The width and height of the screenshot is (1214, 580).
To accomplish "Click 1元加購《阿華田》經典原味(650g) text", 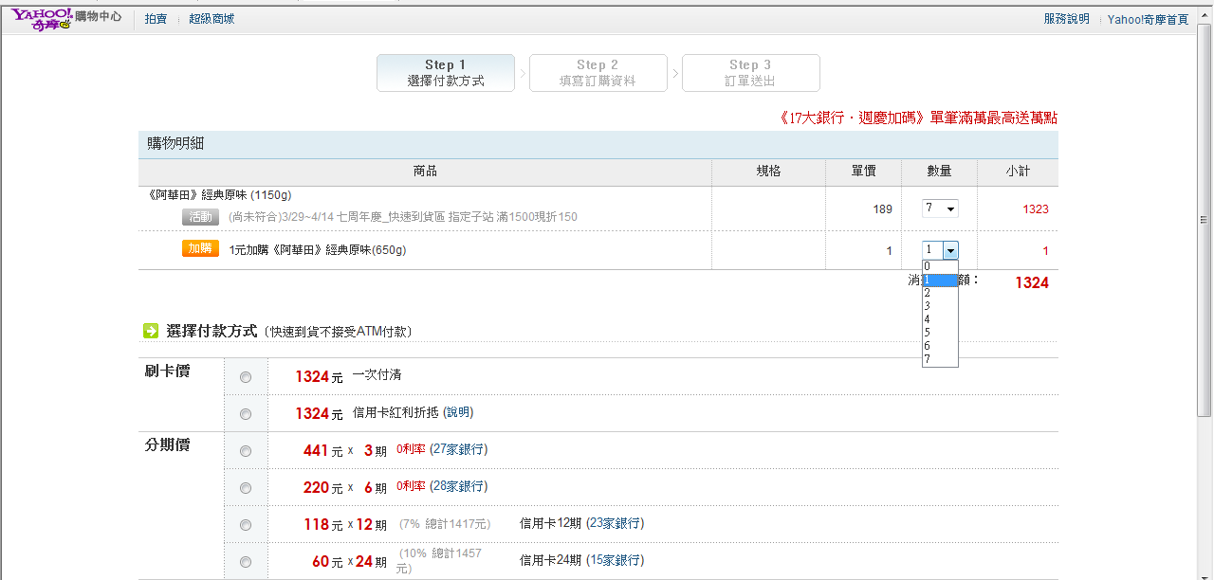I will click(x=318, y=250).
